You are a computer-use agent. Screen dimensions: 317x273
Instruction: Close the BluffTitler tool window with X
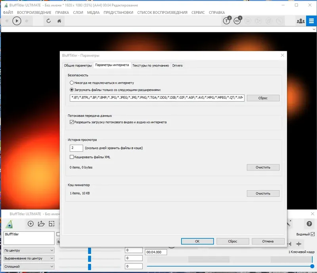pos(313,214)
